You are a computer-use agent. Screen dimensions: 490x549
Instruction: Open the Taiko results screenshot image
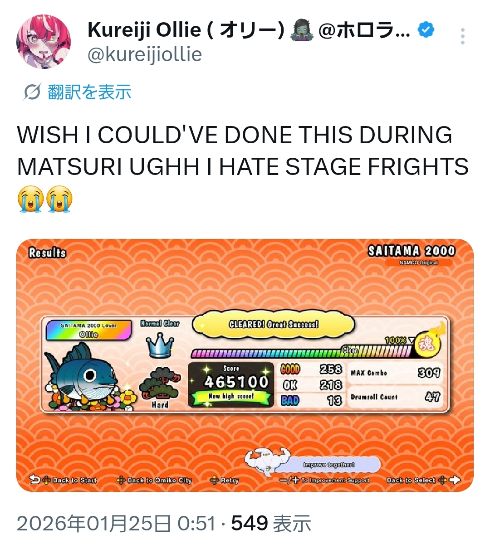245,365
